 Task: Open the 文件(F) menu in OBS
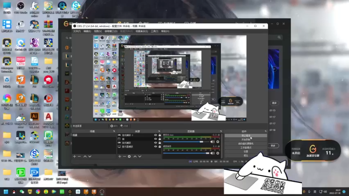pos(77,31)
